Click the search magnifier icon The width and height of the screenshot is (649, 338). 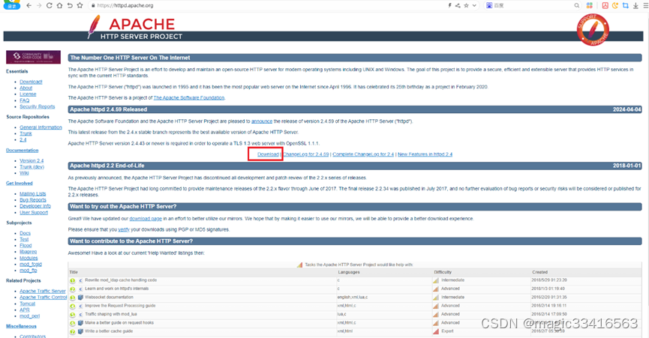point(576,5)
